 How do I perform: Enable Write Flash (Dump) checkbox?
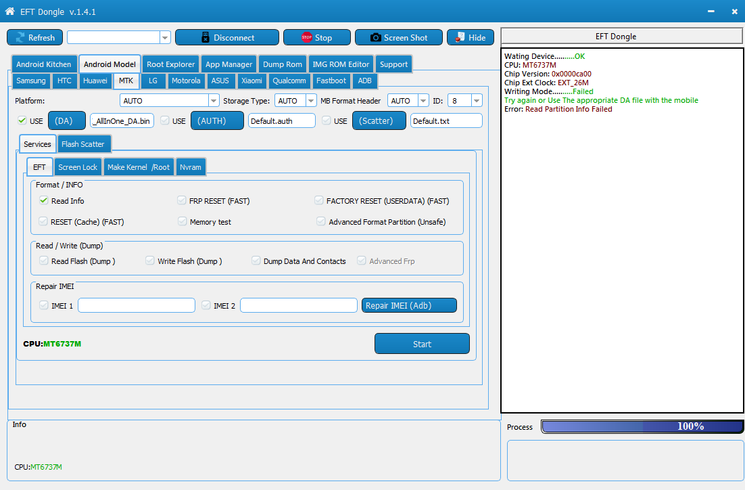[150, 261]
